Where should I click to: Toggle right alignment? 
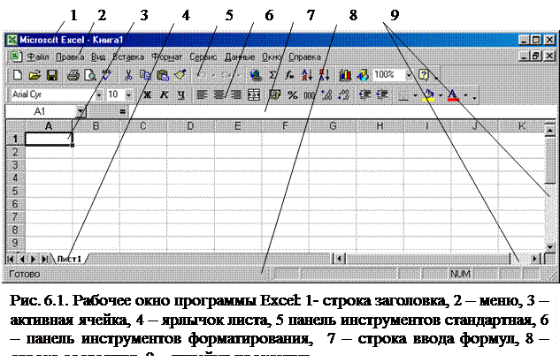pos(235,94)
